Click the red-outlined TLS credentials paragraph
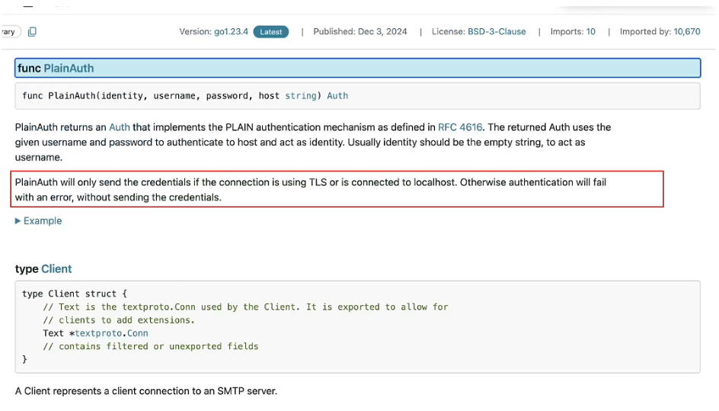 (x=339, y=189)
